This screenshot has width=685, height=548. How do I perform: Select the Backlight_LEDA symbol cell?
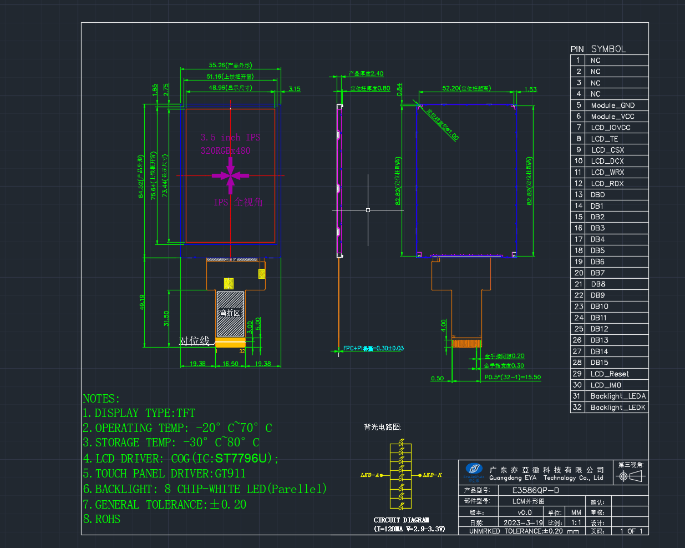click(x=617, y=396)
